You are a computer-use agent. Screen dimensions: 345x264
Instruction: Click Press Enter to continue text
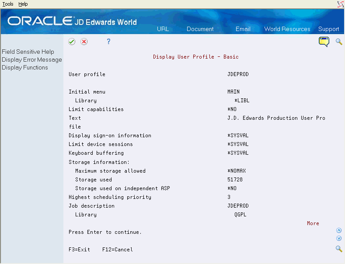pyautogui.click(x=105, y=232)
